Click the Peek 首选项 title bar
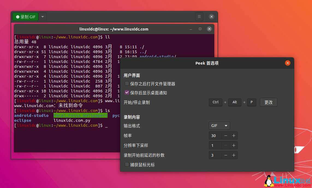This screenshot has width=312, height=188. pyautogui.click(x=207, y=63)
